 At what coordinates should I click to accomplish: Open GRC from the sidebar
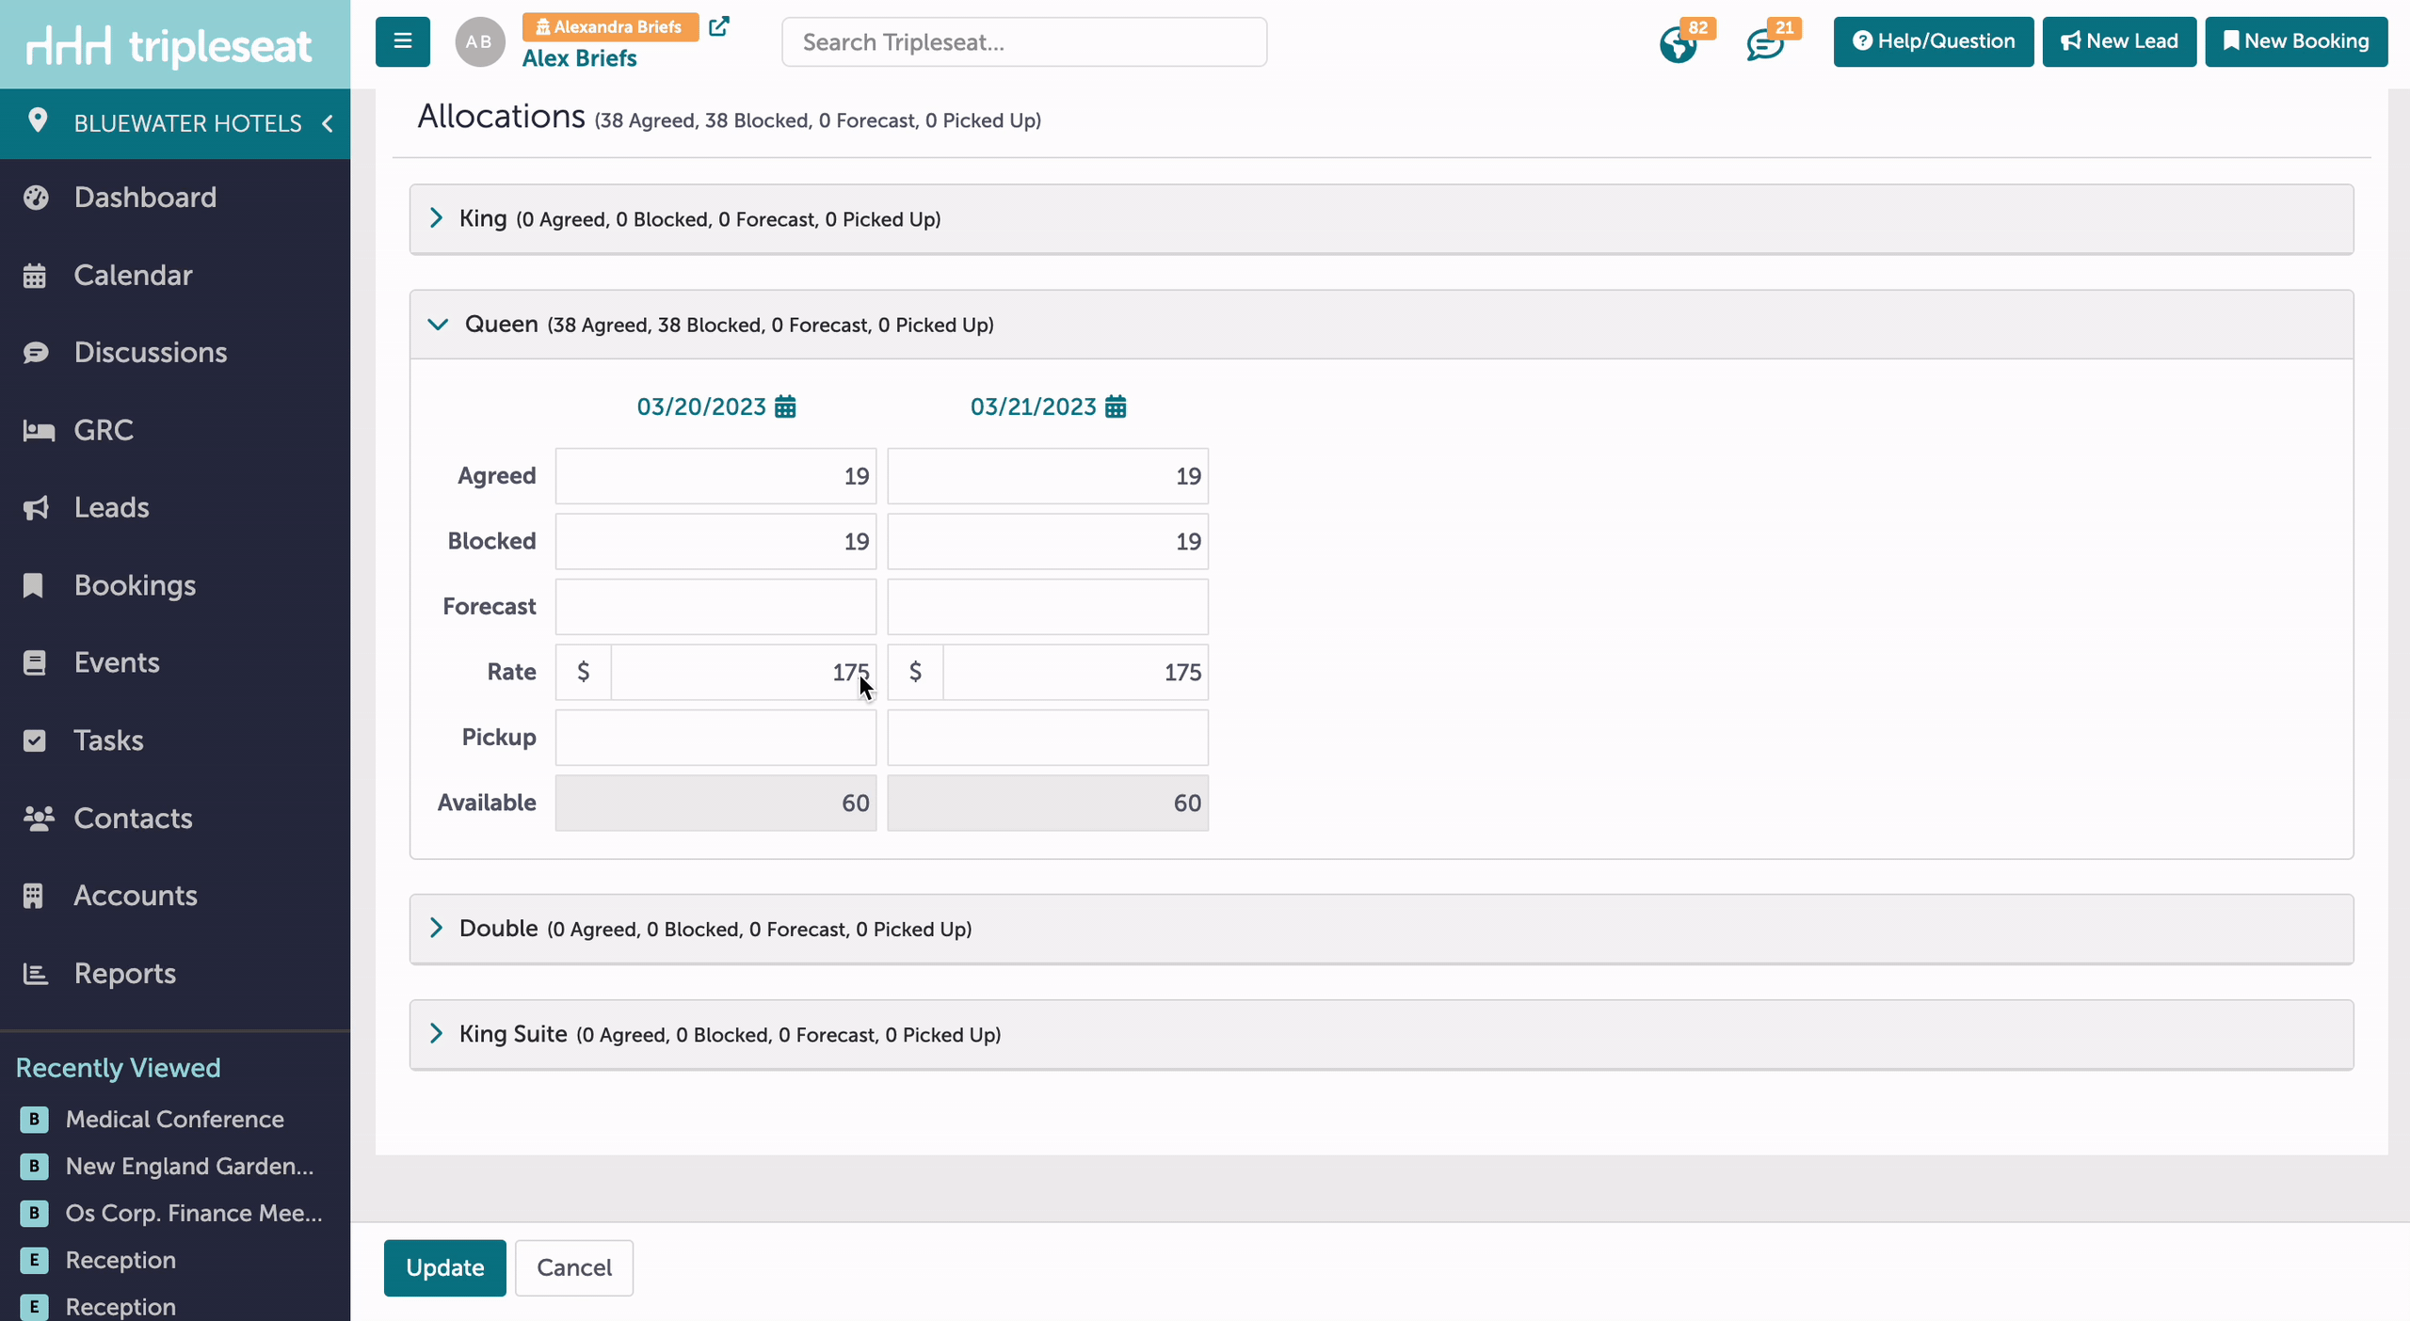coord(104,431)
